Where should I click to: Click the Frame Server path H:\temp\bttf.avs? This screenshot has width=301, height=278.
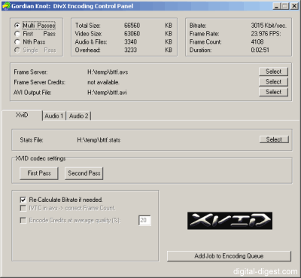tap(108, 72)
